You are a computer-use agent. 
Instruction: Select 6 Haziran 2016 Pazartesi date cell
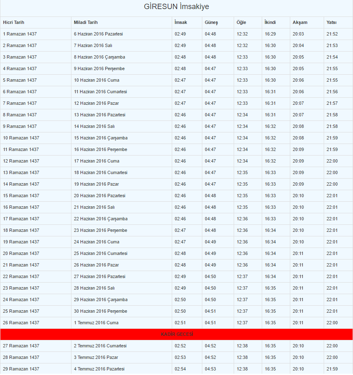[98, 34]
